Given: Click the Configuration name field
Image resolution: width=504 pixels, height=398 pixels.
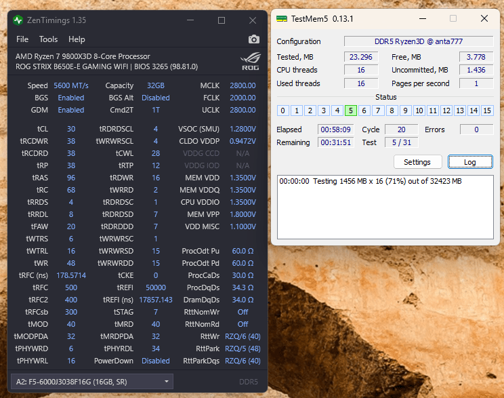Looking at the screenshot, I should (419, 41).
